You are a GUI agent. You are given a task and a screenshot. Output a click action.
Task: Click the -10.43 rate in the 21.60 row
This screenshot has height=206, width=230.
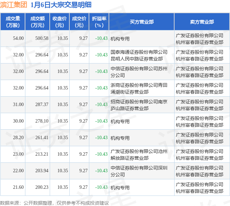click(101, 187)
